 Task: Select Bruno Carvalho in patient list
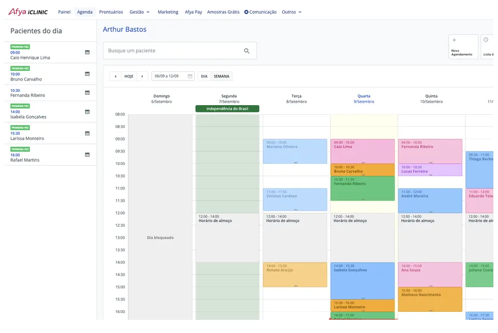tap(50, 74)
